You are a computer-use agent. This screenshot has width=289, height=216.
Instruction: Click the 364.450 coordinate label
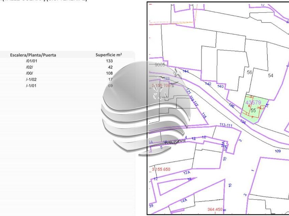tap(215, 209)
